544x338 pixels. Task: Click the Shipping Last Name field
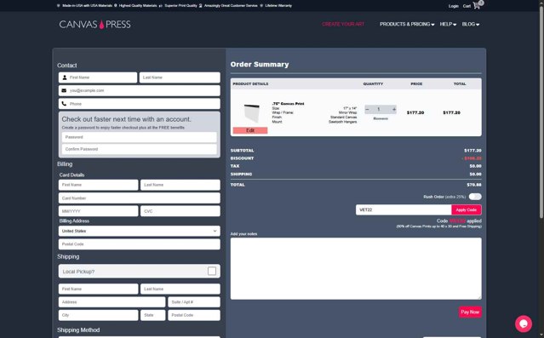(180, 289)
